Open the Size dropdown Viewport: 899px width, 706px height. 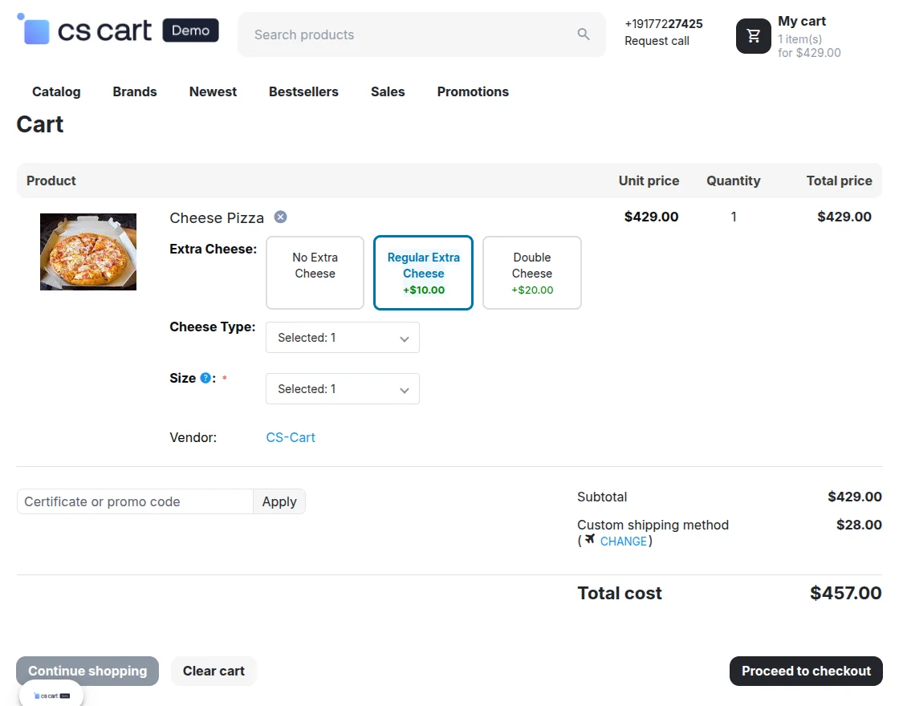pyautogui.click(x=342, y=389)
